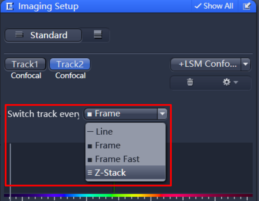
Task: Select Track2 confocal track
Action: point(70,65)
